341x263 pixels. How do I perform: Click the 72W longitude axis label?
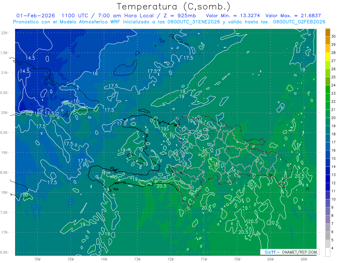[x=170, y=259]
